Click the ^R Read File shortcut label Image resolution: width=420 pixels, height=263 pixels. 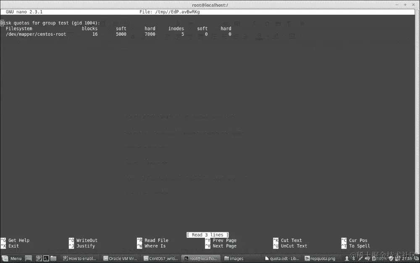click(153, 240)
